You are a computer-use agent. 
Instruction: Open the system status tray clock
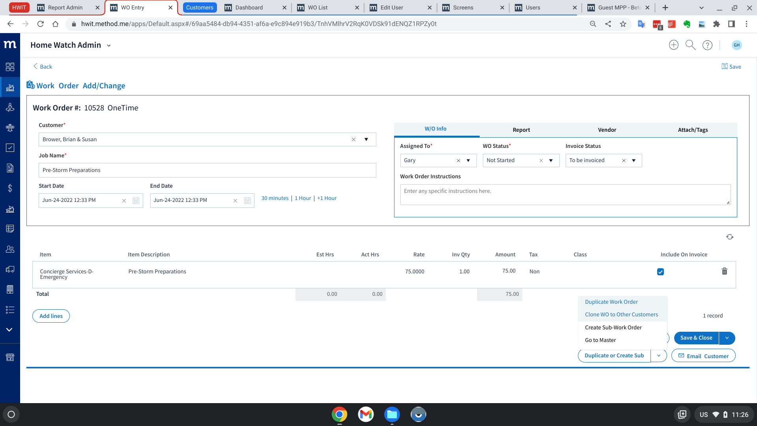724,415
